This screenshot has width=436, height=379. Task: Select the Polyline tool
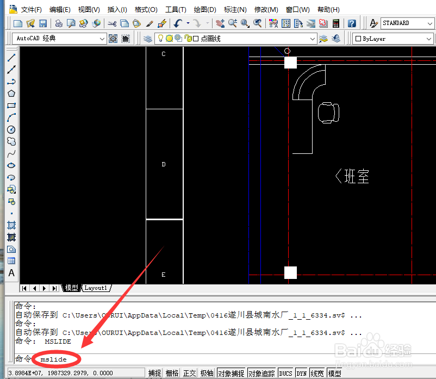(11, 82)
